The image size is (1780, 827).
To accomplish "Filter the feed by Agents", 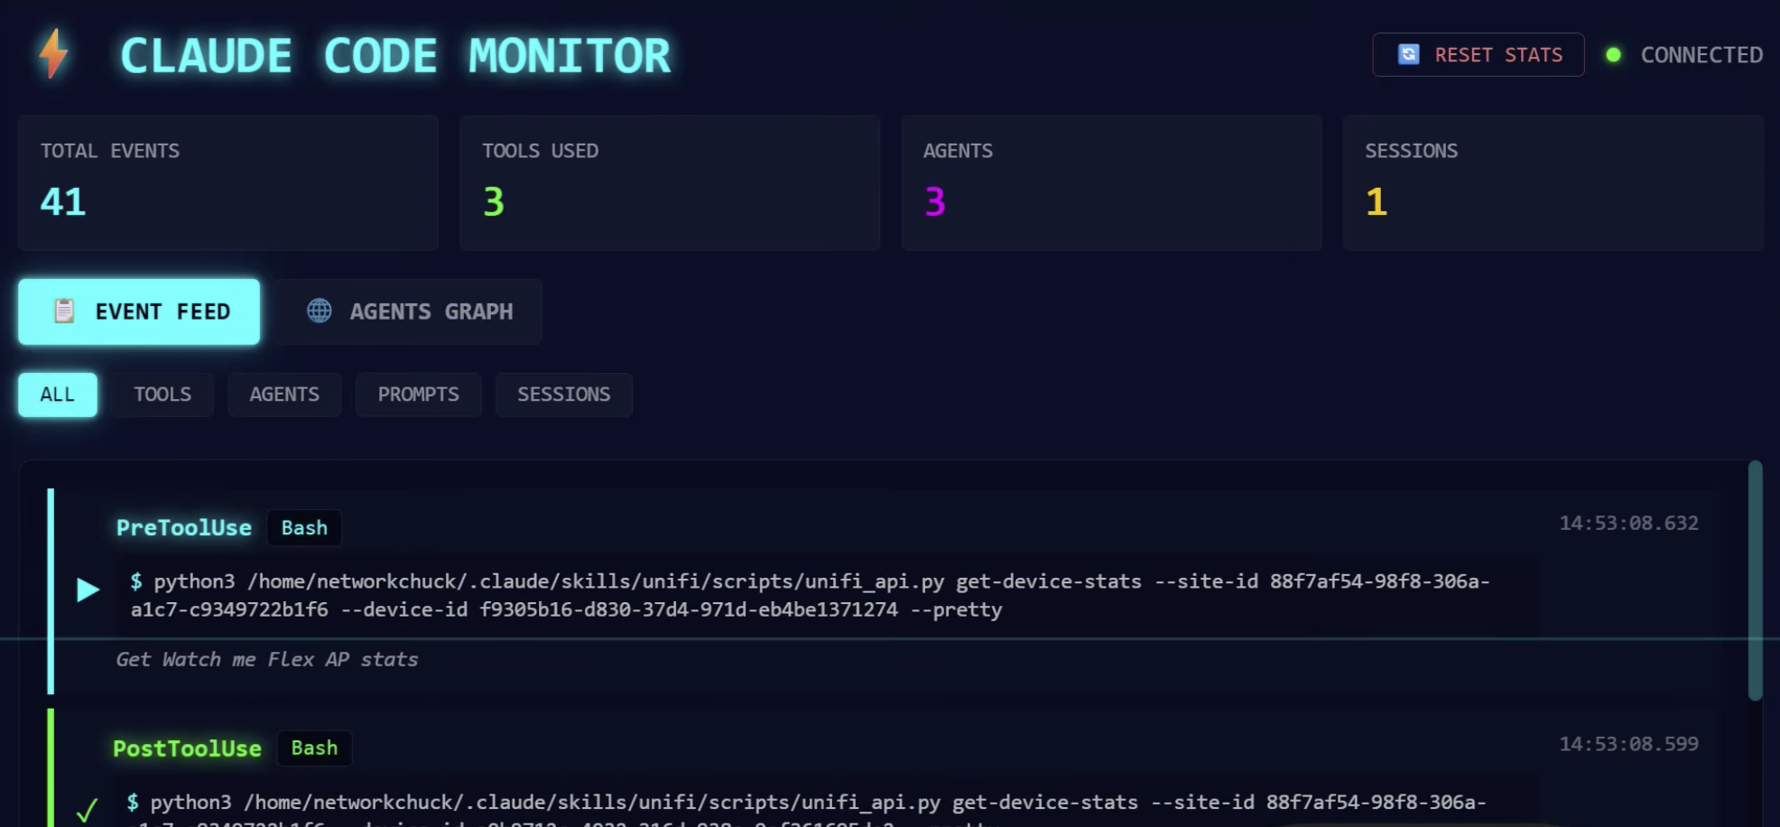I will [284, 395].
